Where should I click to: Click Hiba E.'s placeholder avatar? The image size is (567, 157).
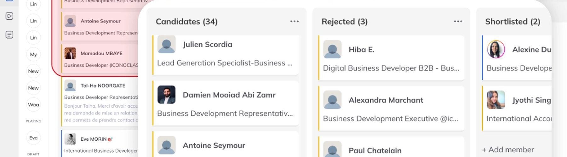click(332, 49)
